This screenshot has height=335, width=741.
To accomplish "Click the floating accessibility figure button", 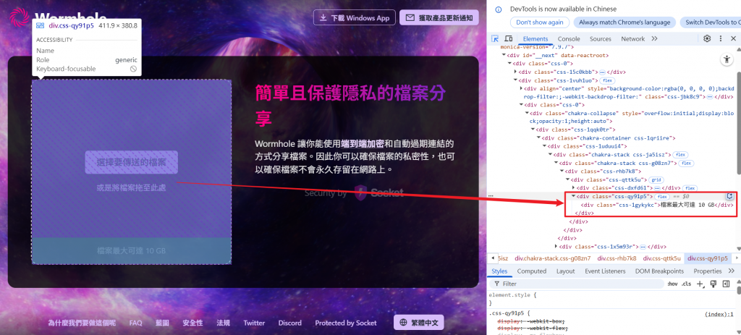I will [727, 59].
